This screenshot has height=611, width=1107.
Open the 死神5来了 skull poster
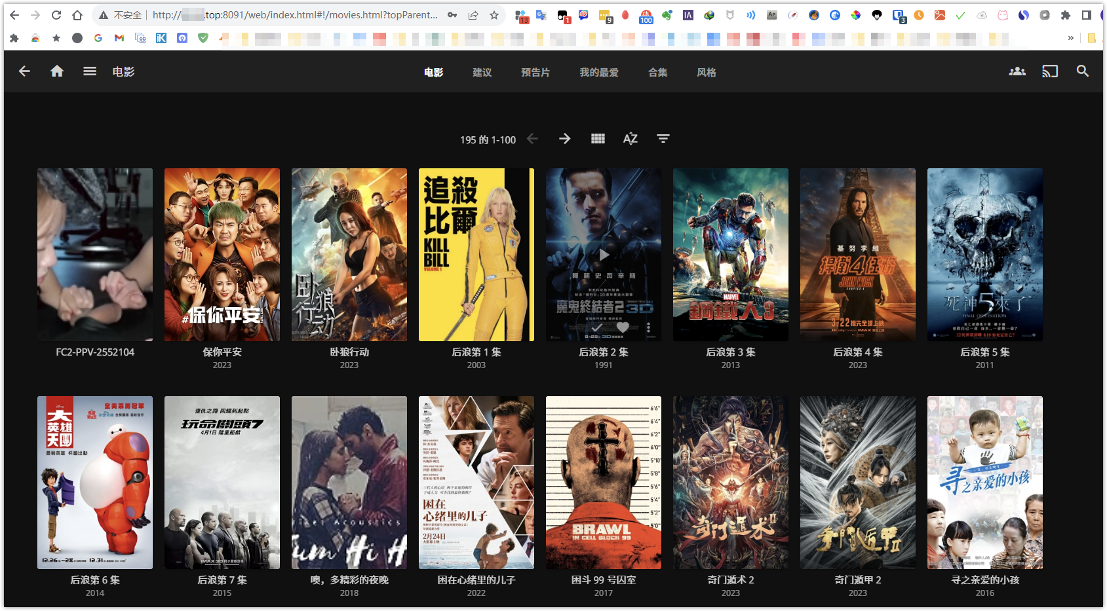[985, 255]
